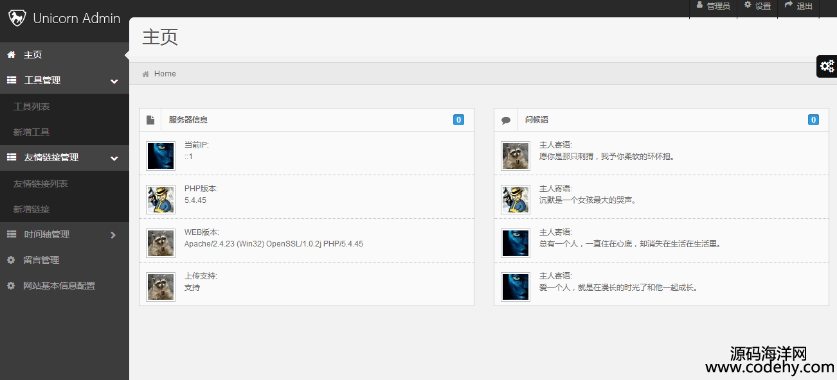Screen dimensions: 837x380
Task: Click the file icon in 服务器信息 header
Action: coord(150,120)
